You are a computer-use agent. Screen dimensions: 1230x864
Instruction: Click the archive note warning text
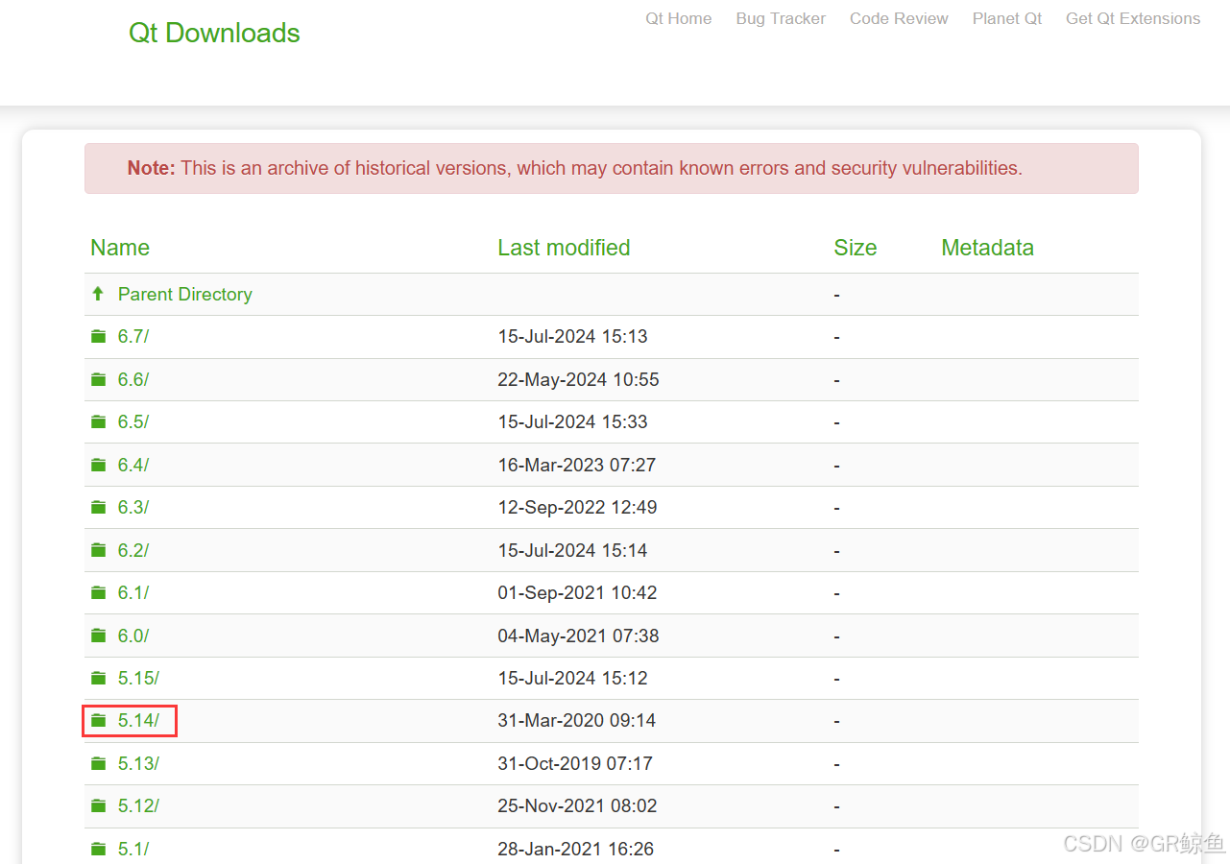574,168
